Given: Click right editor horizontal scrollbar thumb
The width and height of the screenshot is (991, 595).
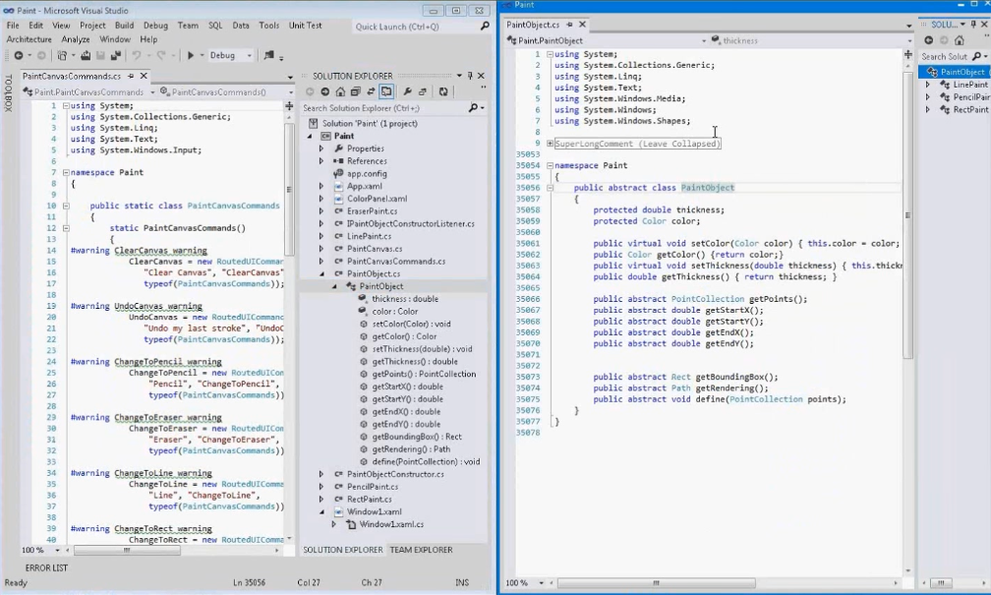Looking at the screenshot, I should pos(656,583).
